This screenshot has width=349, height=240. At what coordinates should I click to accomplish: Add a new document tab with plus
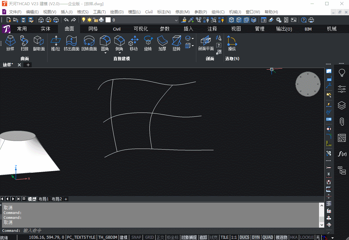28,65
